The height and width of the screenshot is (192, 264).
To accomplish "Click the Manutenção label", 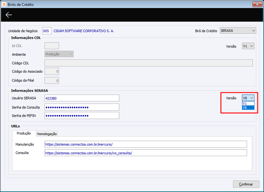I will pos(25,144).
